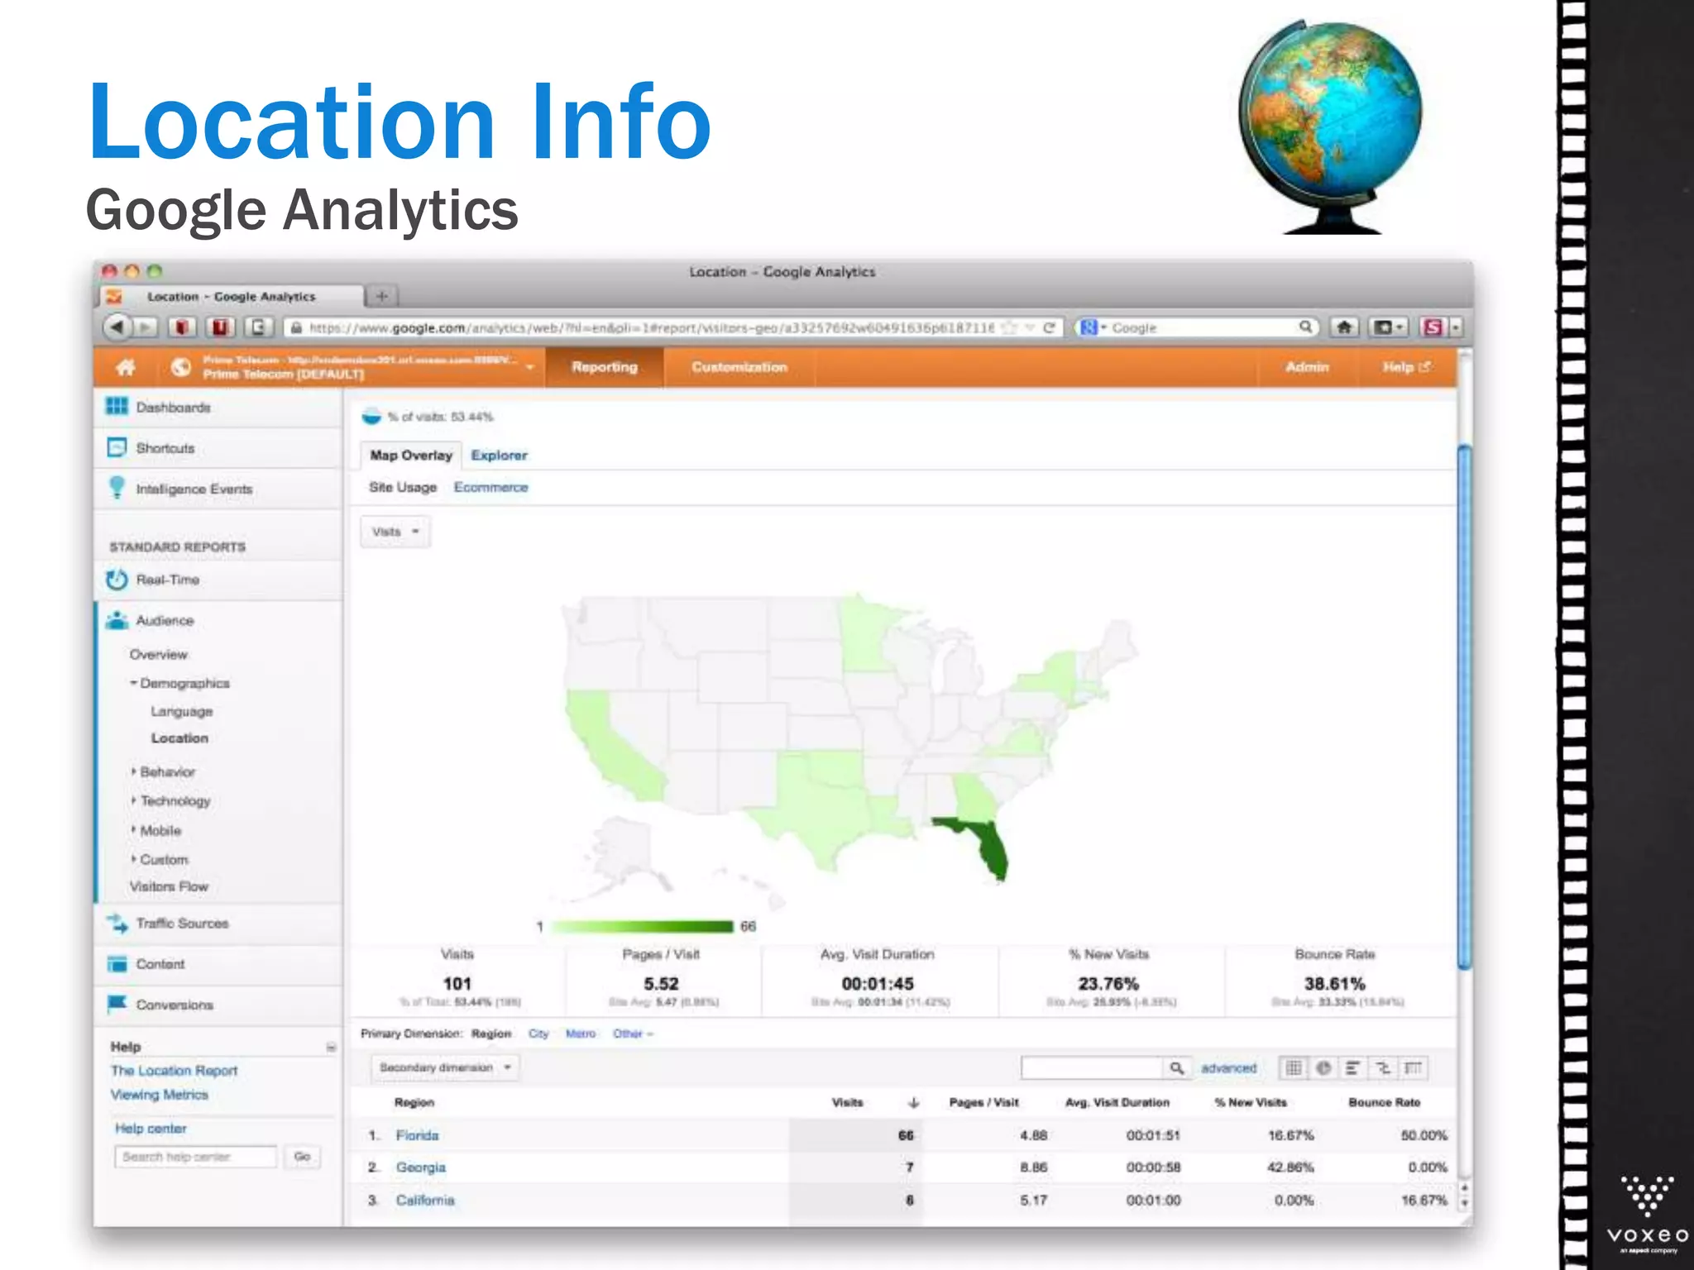Viewport: 1694px width, 1270px height.
Task: Collapse the Help panel in sidebar
Action: coord(331,1047)
